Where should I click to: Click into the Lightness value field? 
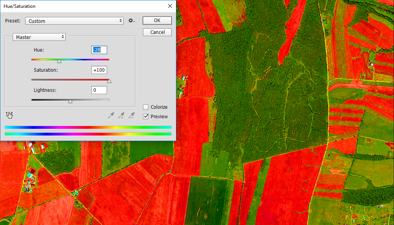point(99,90)
